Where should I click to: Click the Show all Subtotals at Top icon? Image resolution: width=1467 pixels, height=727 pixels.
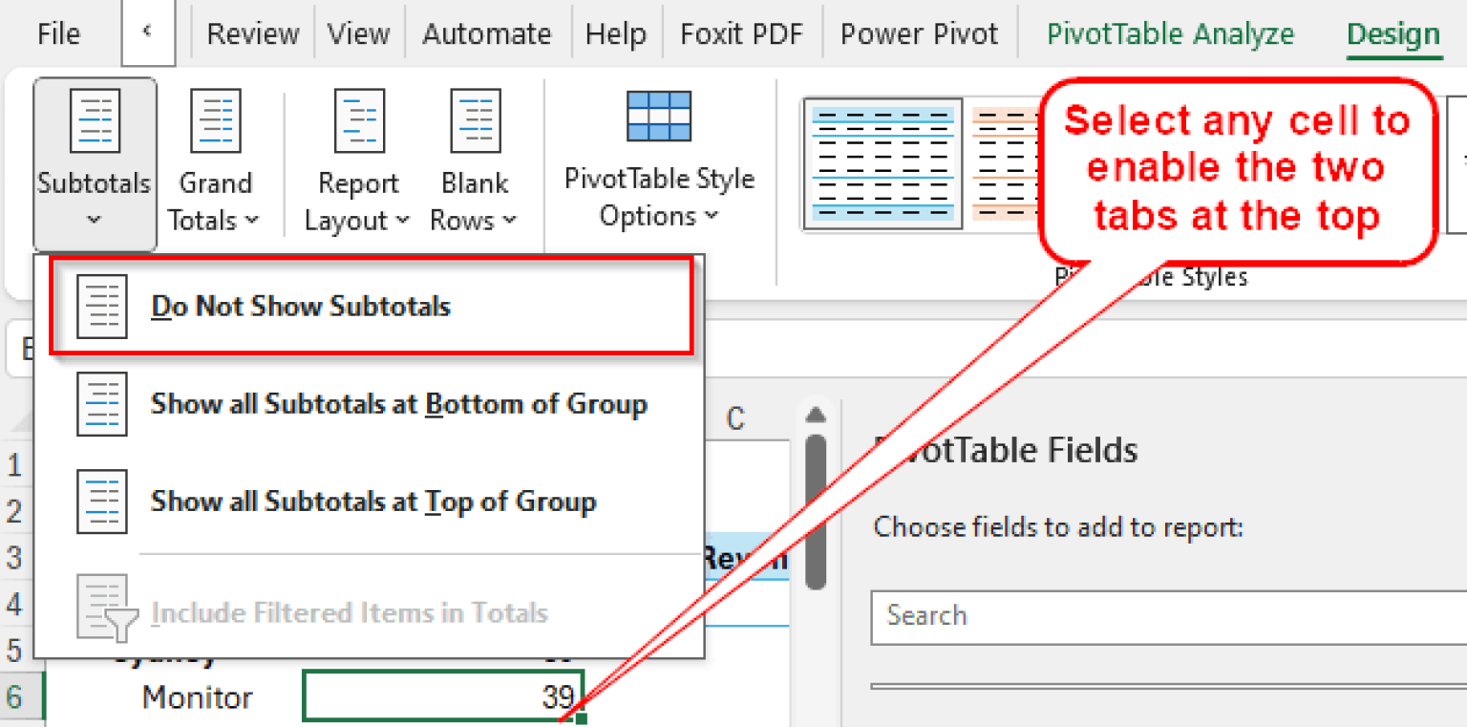tap(102, 501)
